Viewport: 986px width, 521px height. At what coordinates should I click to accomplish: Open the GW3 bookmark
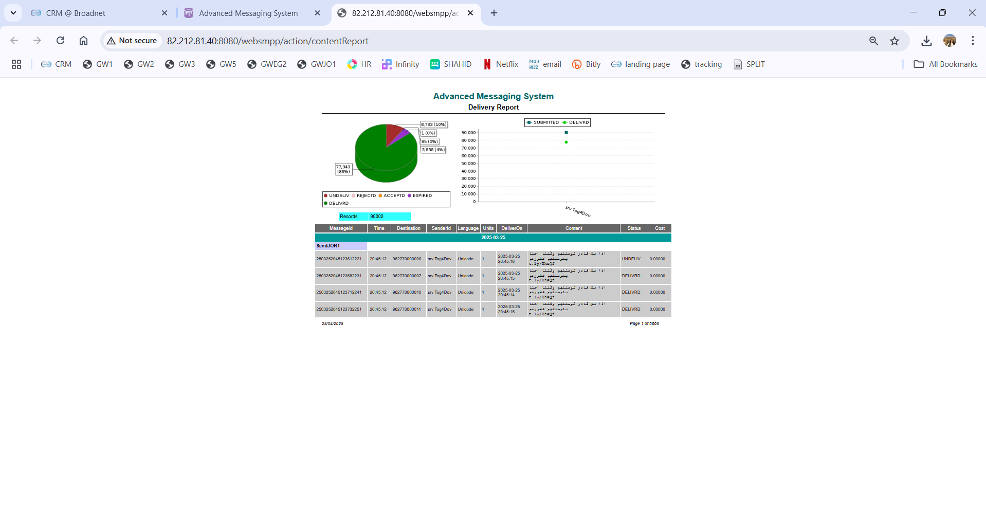180,64
